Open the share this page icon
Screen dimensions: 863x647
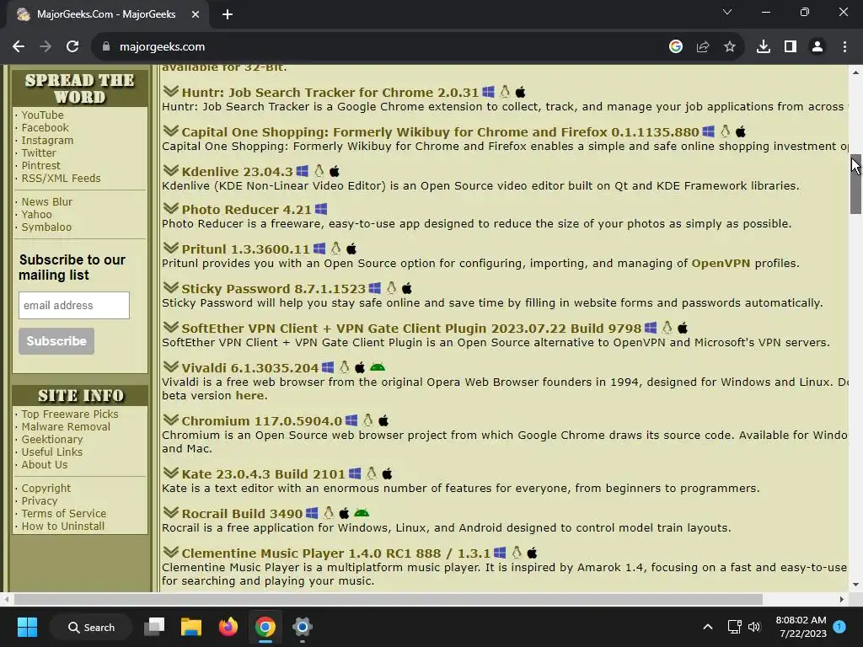703,47
